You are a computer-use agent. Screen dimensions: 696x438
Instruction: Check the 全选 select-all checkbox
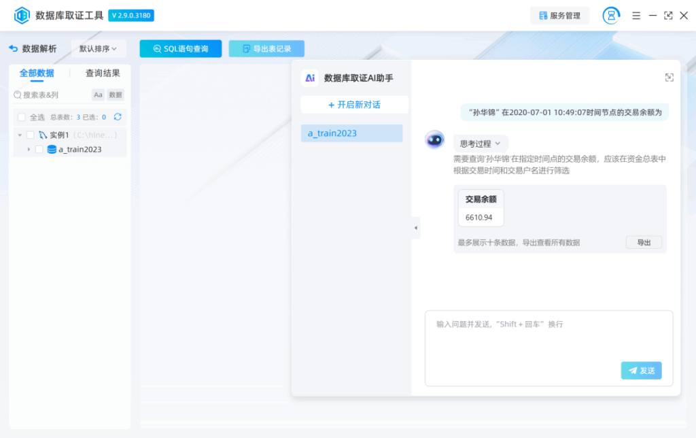20,116
